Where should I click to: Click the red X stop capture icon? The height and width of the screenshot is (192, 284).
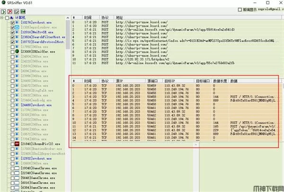[x=11, y=11]
